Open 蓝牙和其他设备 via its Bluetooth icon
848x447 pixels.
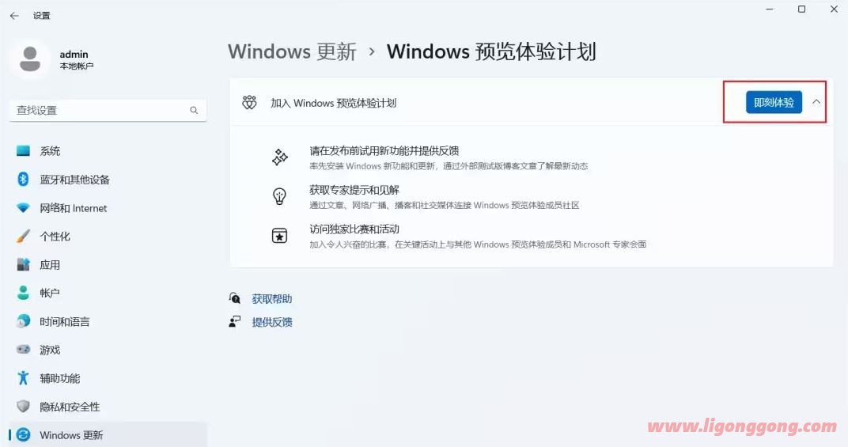click(x=23, y=179)
